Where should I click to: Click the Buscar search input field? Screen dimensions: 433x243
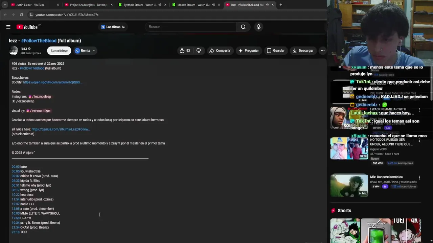(190, 27)
